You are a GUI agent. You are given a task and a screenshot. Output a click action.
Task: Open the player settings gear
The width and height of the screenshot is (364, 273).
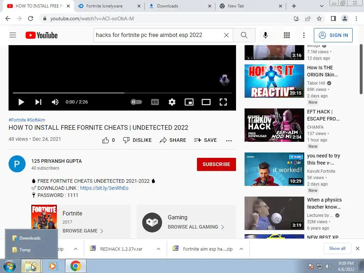[172, 102]
